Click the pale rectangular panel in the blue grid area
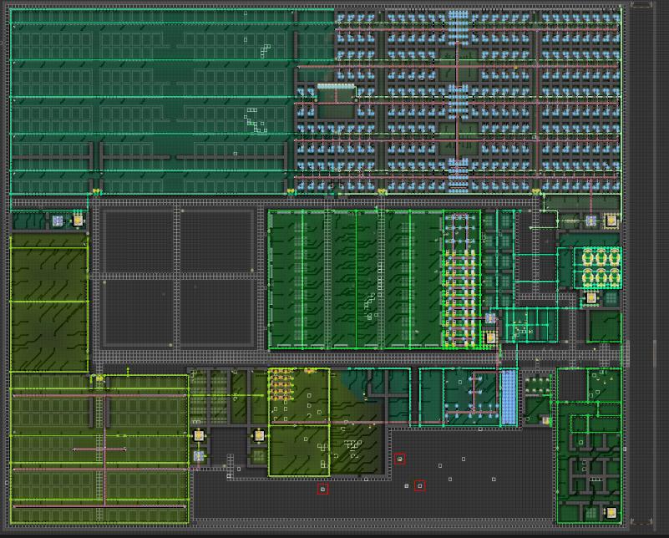 pos(336,87)
